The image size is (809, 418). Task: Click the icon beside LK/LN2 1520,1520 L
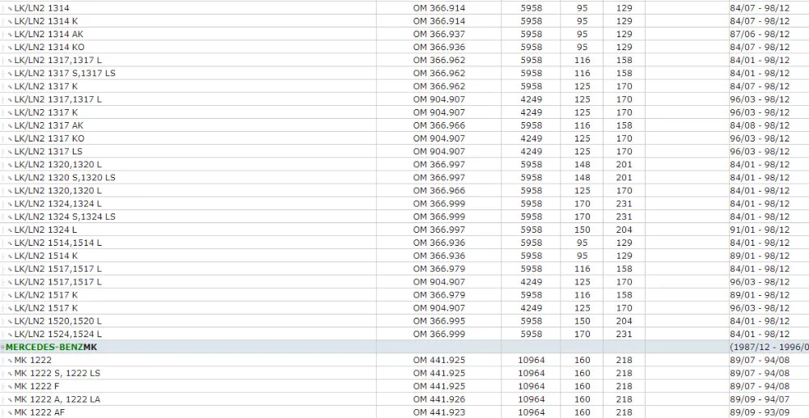(10, 322)
